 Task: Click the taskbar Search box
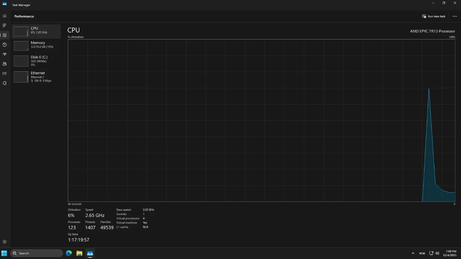(x=37, y=253)
